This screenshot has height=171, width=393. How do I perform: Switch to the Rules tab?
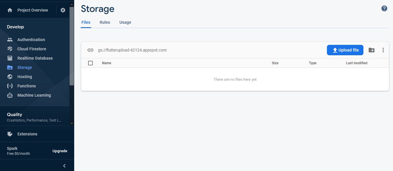[x=105, y=22]
